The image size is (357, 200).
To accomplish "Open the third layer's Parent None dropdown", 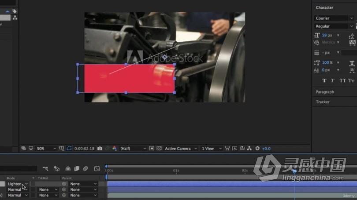I will point(83,195).
